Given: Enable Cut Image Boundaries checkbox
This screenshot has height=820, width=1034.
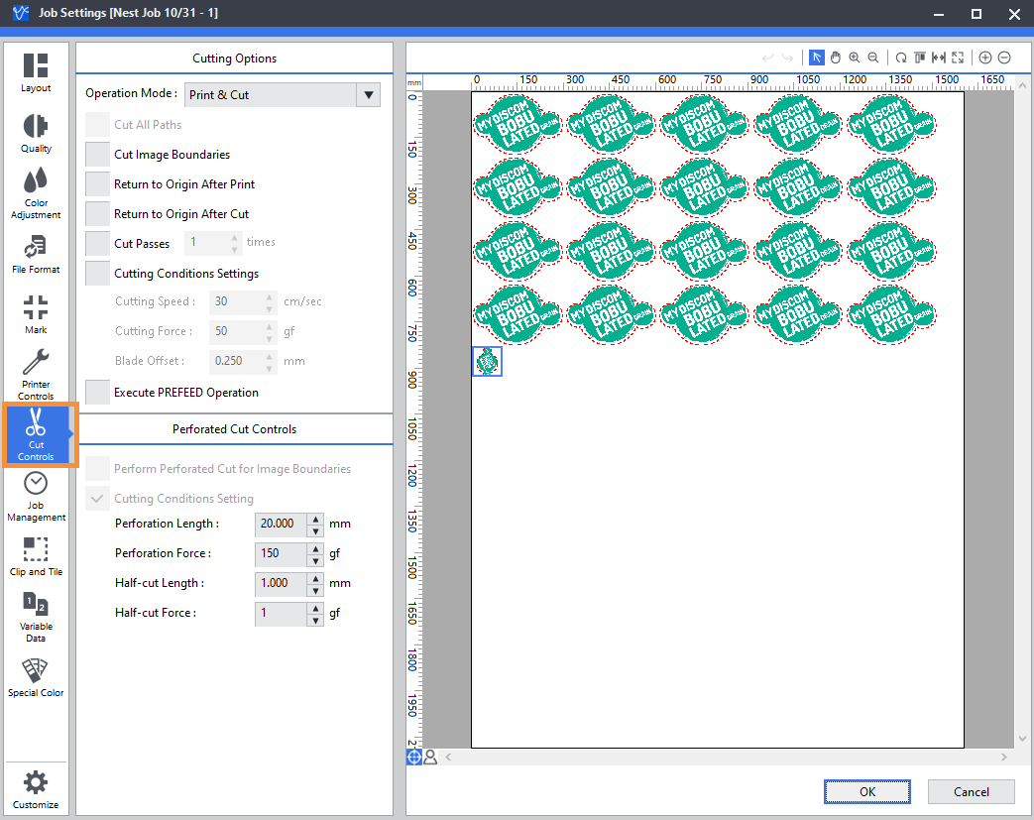Looking at the screenshot, I should pyautogui.click(x=97, y=155).
